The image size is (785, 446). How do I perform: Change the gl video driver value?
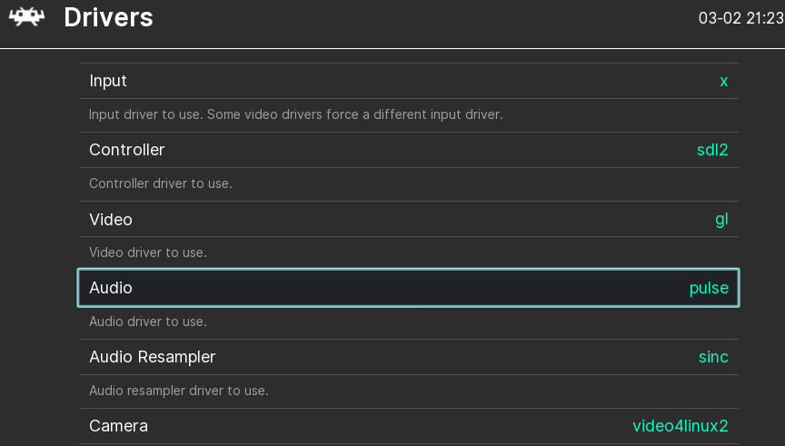pyautogui.click(x=721, y=219)
